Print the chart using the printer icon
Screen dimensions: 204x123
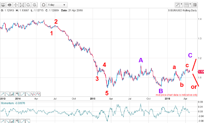pos(9,5)
